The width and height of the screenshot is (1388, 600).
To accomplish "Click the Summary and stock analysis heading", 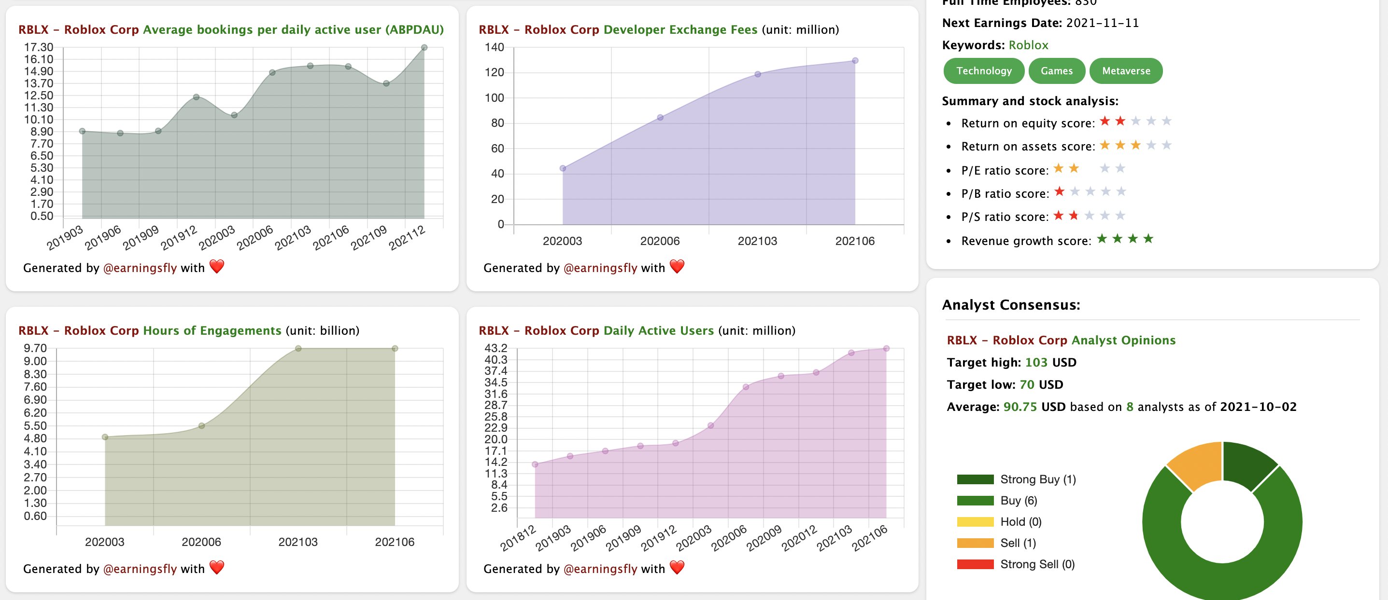I will coord(1030,101).
